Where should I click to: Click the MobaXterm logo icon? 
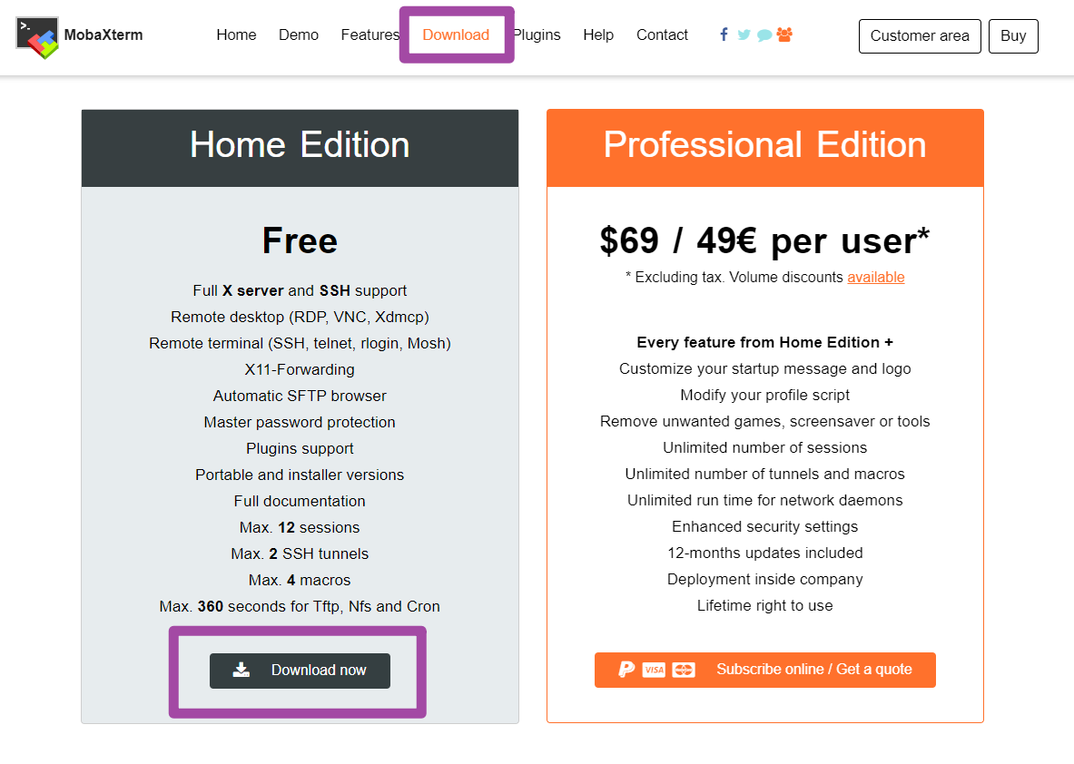[x=37, y=37]
